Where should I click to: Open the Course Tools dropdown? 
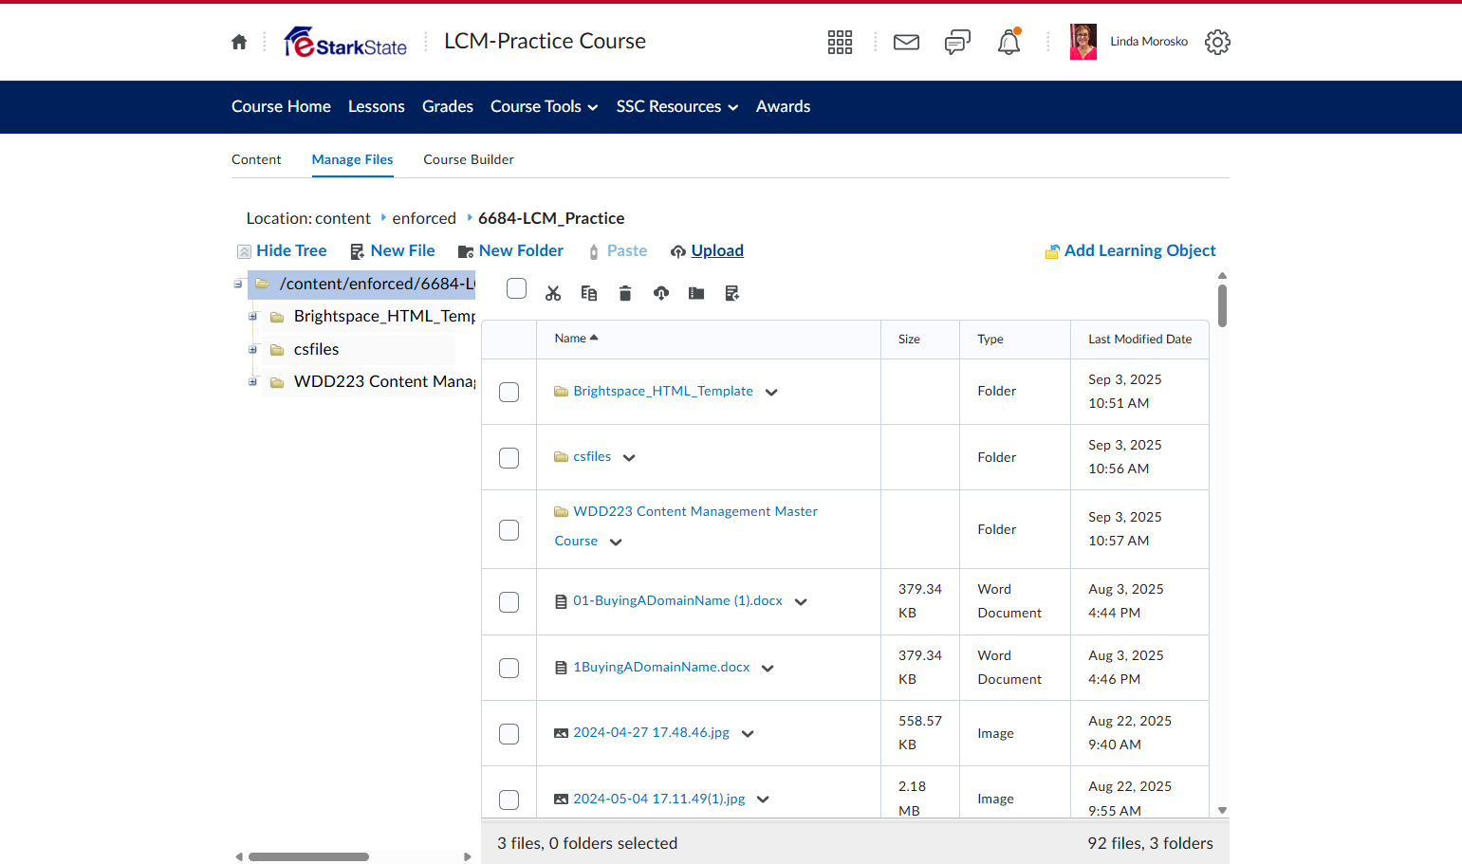544,106
